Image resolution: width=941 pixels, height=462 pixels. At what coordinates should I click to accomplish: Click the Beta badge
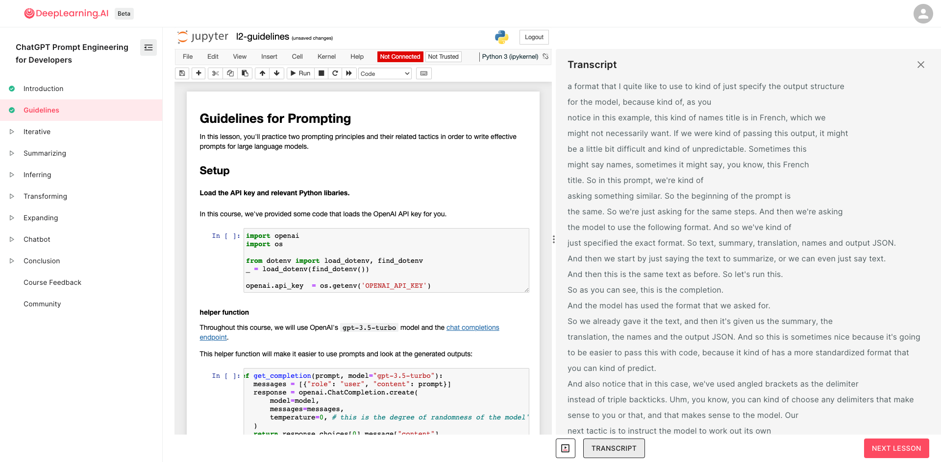click(124, 14)
